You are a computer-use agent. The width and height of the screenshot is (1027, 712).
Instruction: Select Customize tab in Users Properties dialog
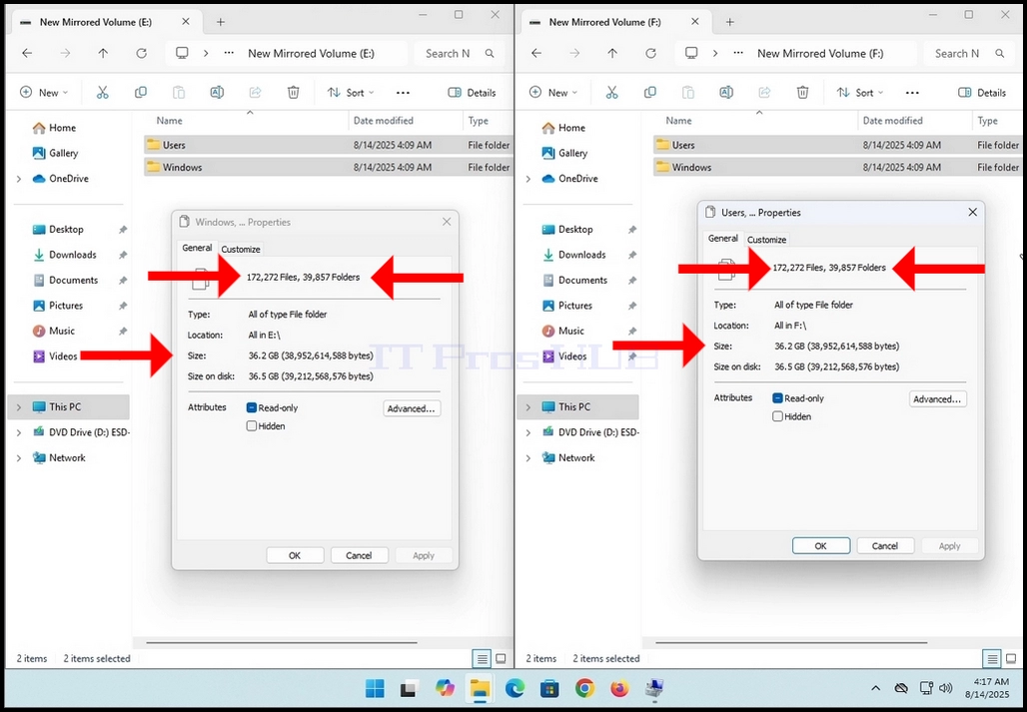pyautogui.click(x=766, y=240)
